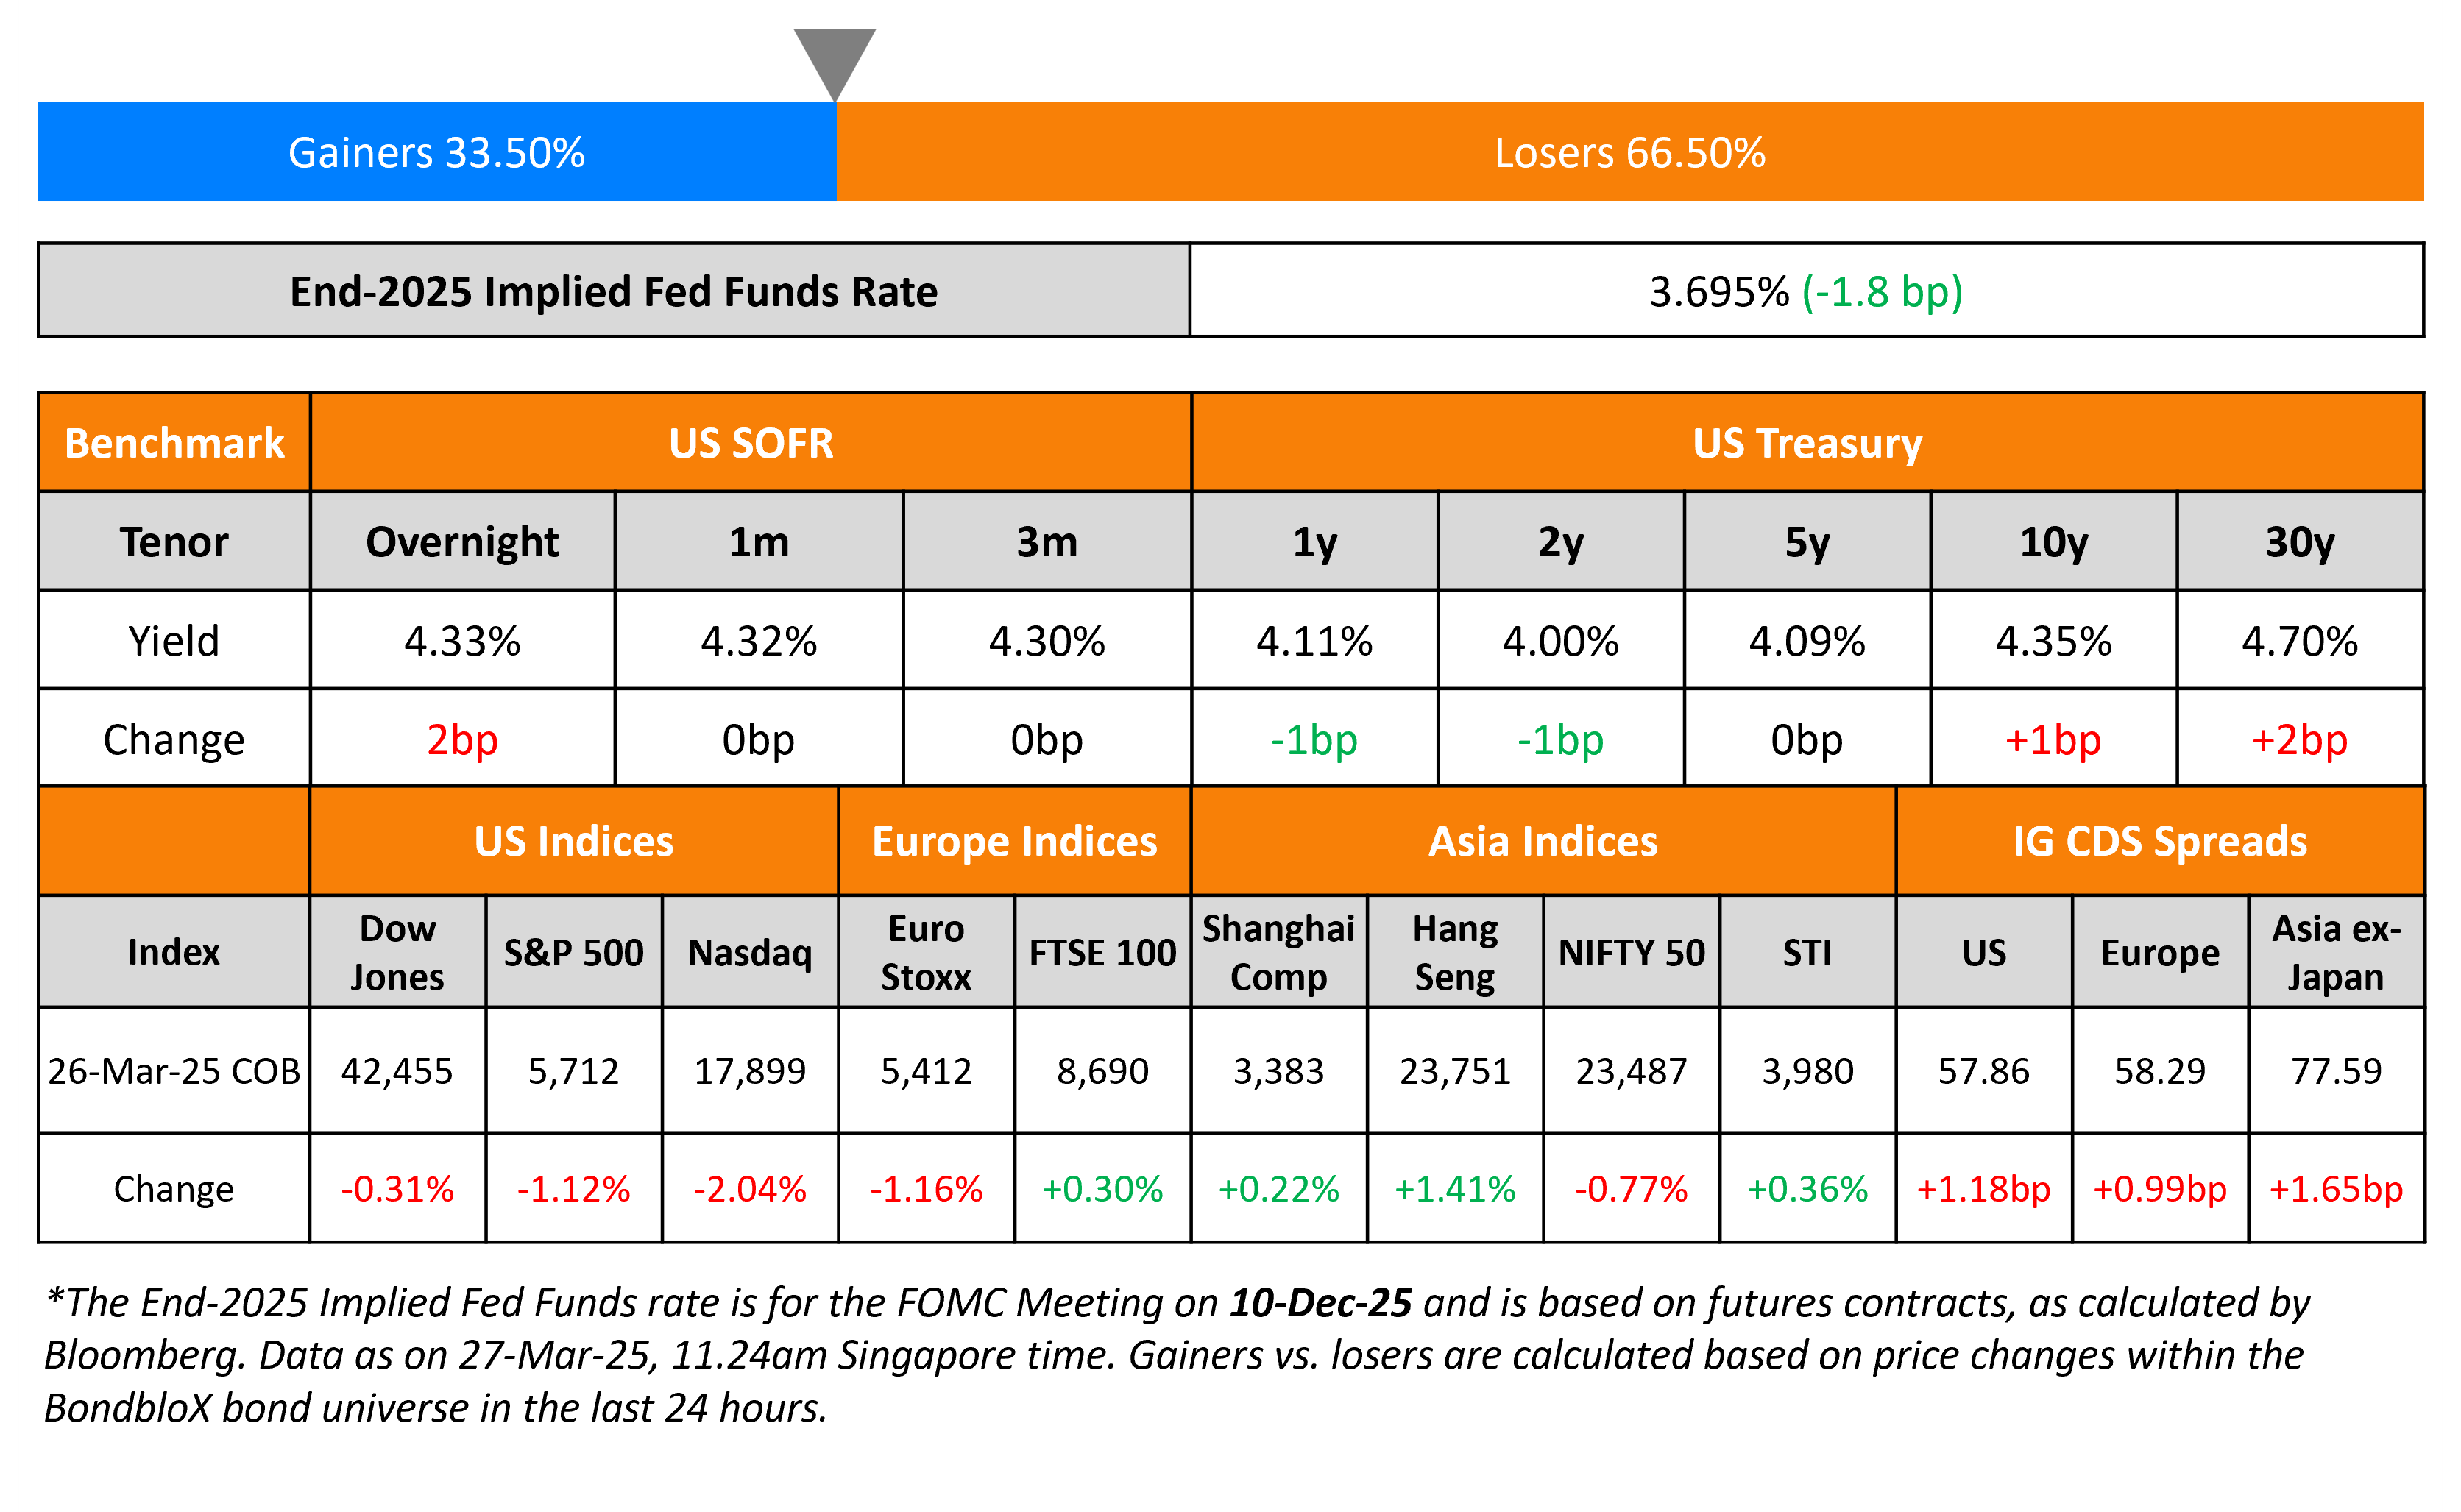Select the US SOFR header
The height and width of the screenshot is (1512, 2461).
(x=750, y=443)
